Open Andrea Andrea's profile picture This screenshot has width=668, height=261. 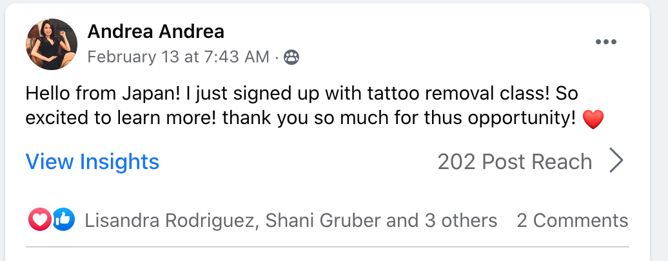click(x=52, y=44)
